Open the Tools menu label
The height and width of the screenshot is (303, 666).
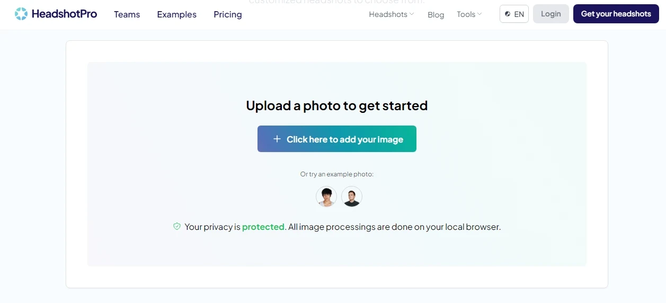pos(466,14)
